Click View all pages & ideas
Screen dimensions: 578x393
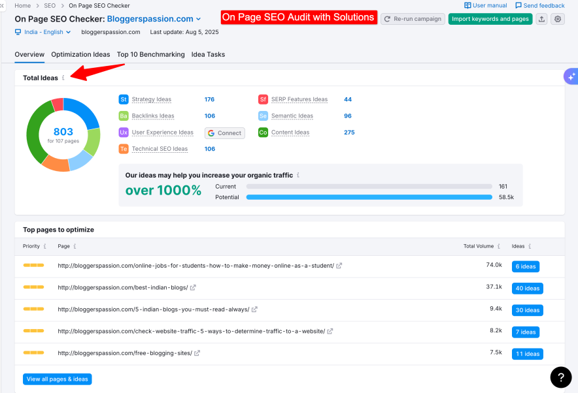[57, 379]
